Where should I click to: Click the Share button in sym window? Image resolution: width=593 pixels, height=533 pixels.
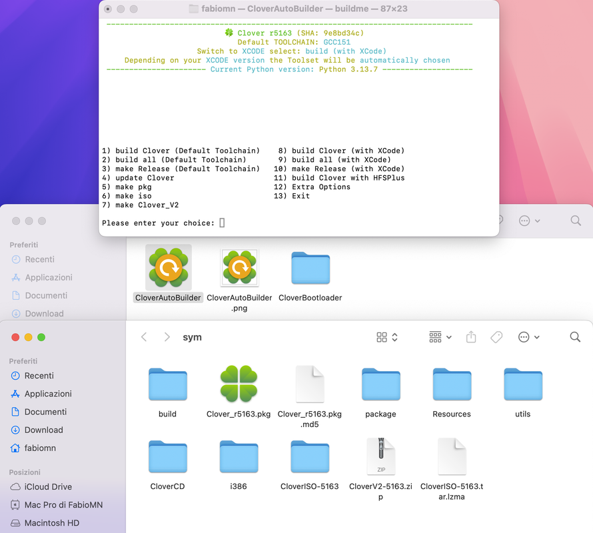click(471, 336)
